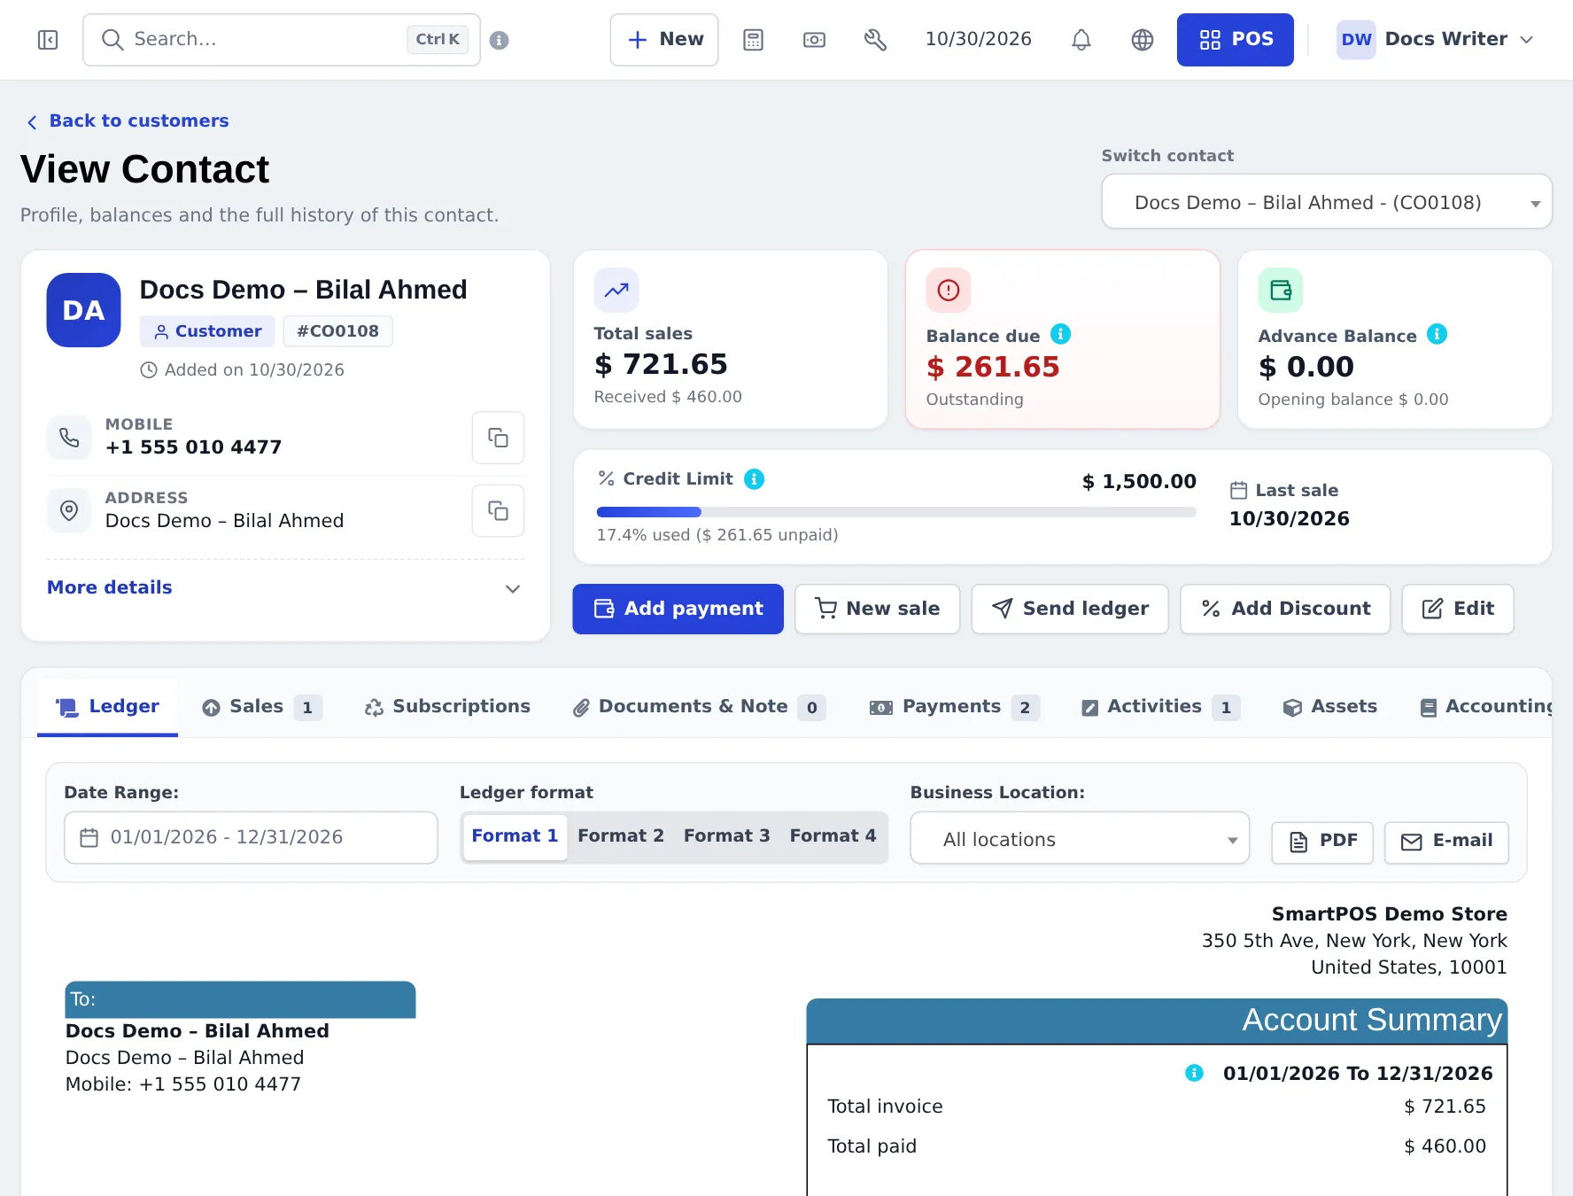This screenshot has width=1573, height=1196.
Task: Toggle the sidebar collapse icon
Action: [48, 40]
